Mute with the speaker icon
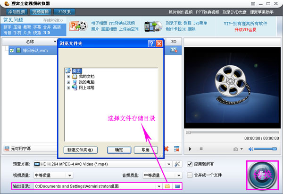 pos(250,149)
